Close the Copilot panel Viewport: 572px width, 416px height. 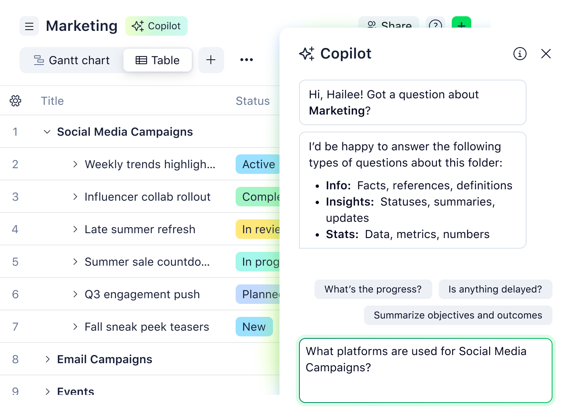coord(546,54)
